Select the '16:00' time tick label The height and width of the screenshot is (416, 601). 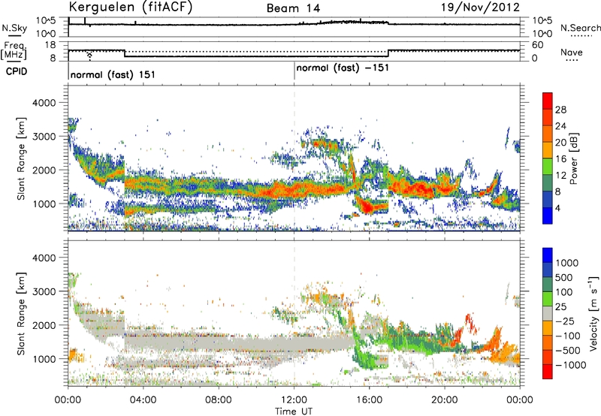click(x=369, y=400)
